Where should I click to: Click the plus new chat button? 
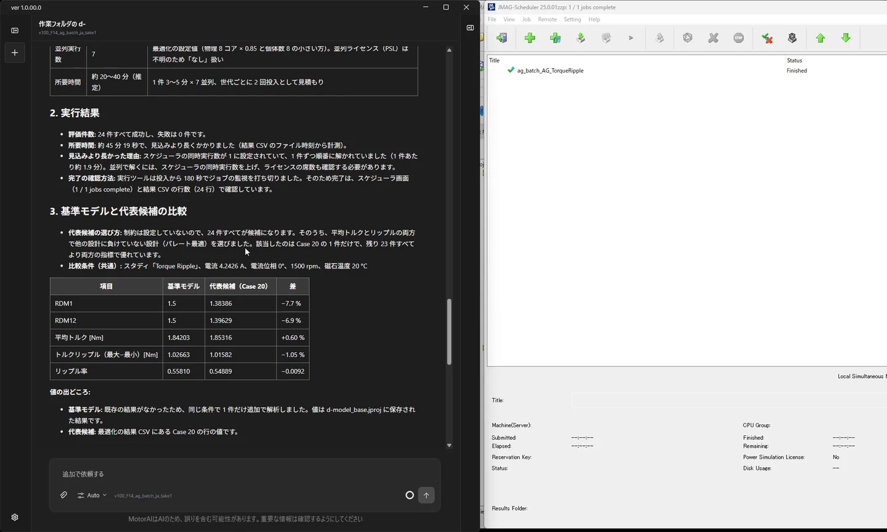15,52
